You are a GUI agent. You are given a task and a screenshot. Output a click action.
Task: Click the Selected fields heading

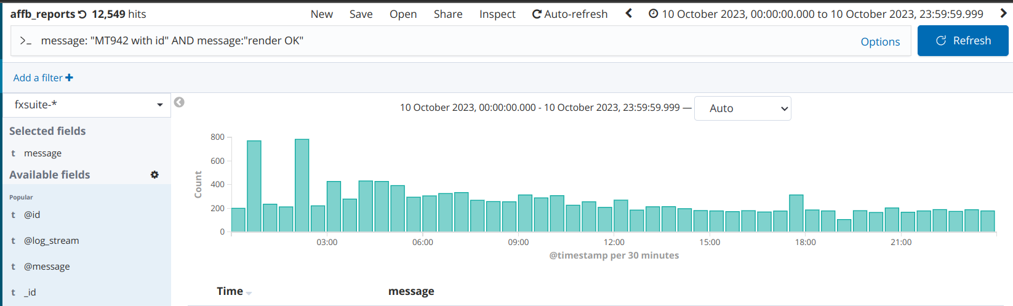coord(47,131)
